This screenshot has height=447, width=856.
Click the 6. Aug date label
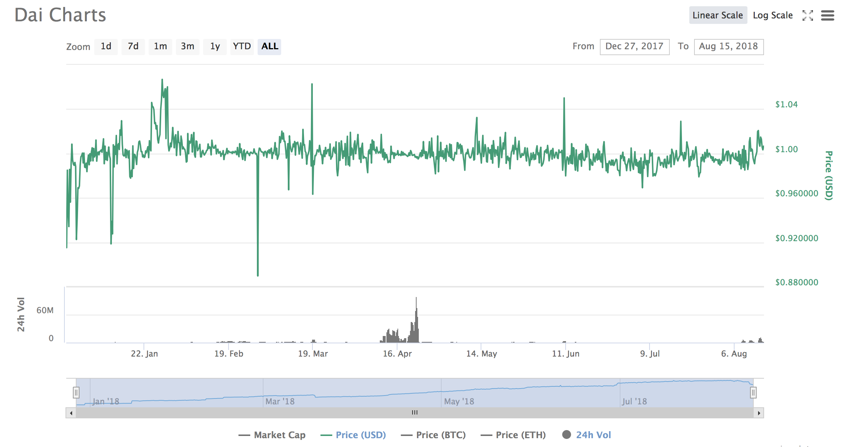coord(734,354)
